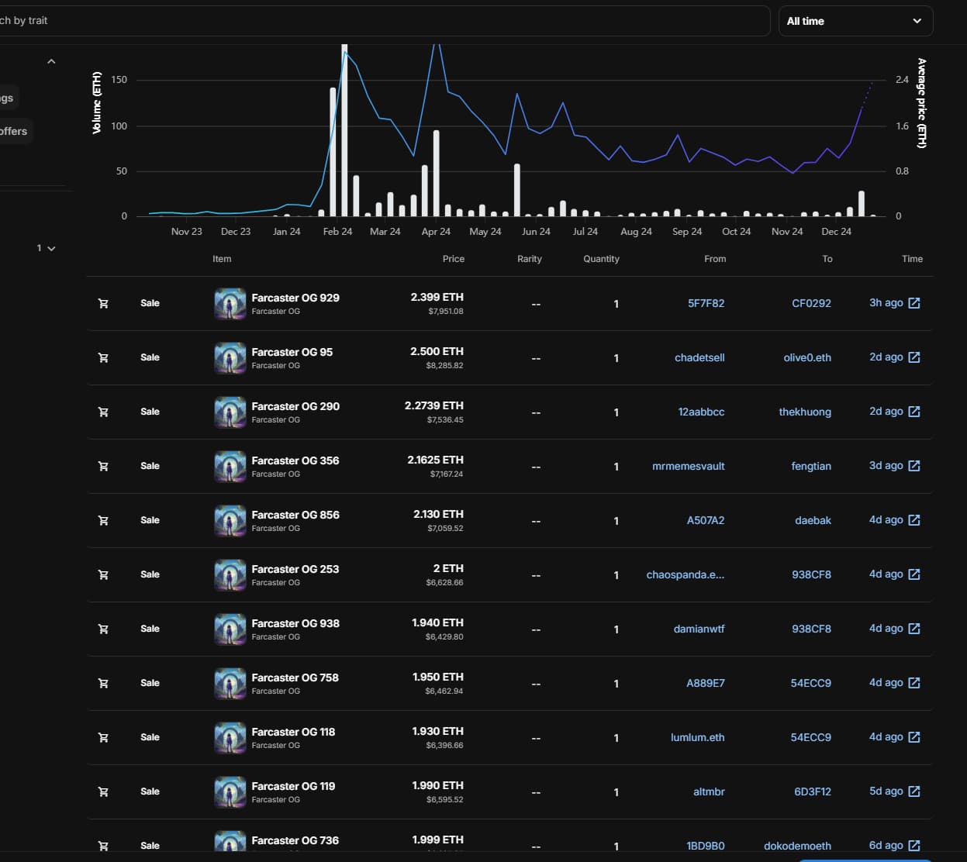
Task: Click the cart icon beside Farcaster OG 938 sale
Action: click(x=103, y=629)
